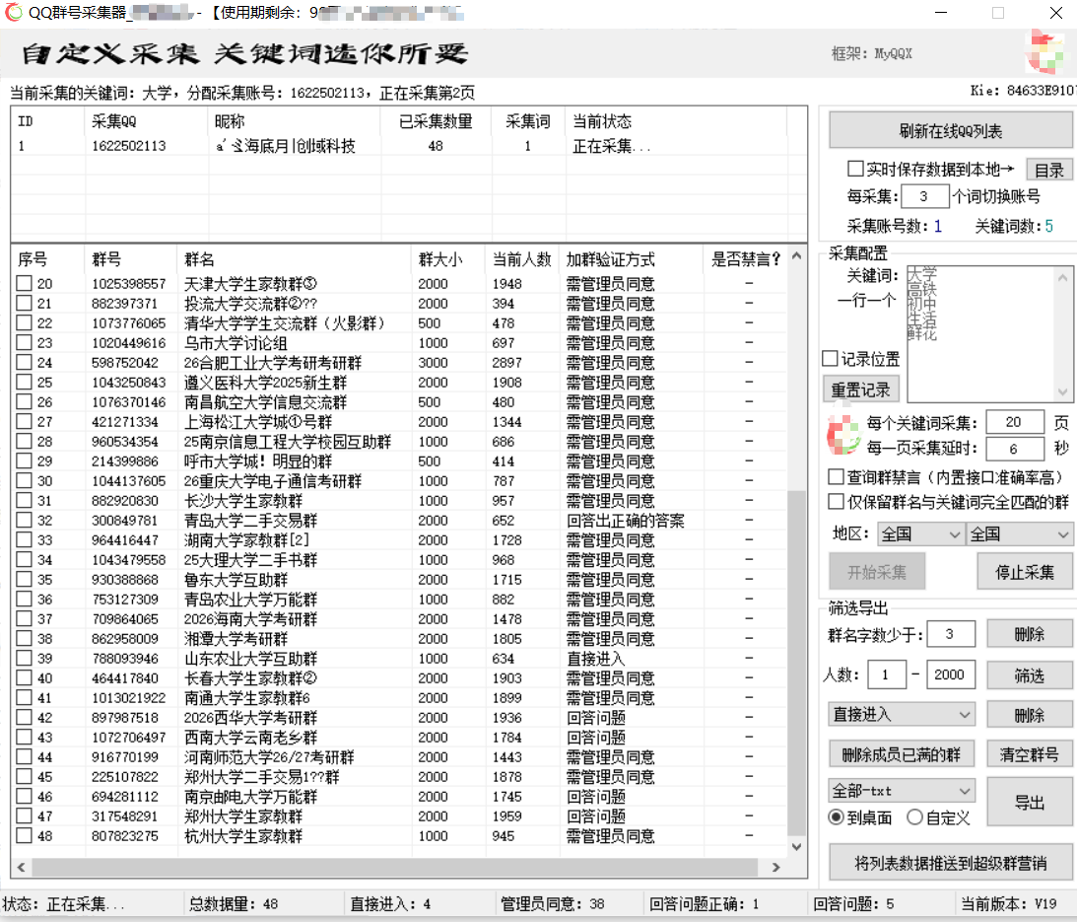Click right arrow of horizontal scrollbar
Screen dimensions: 1077x922
coord(776,867)
